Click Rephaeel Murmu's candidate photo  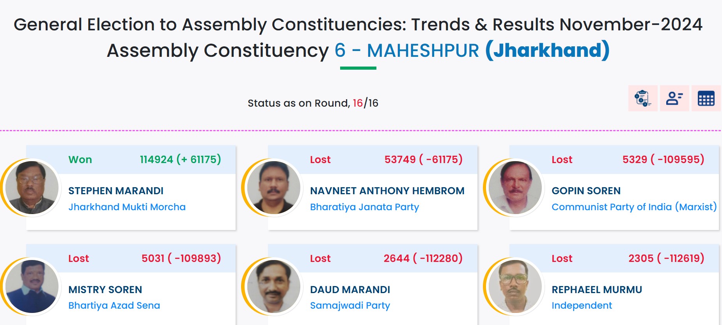click(515, 286)
